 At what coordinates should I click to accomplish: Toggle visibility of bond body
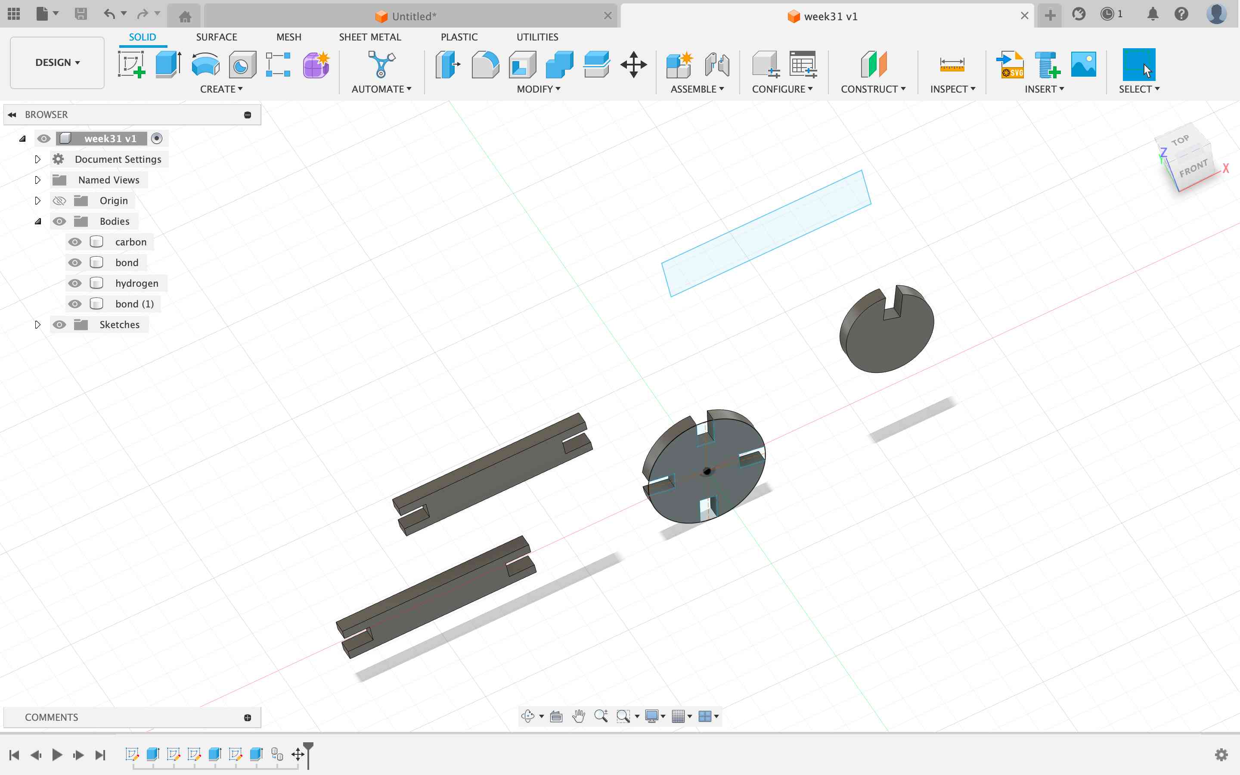click(x=75, y=262)
